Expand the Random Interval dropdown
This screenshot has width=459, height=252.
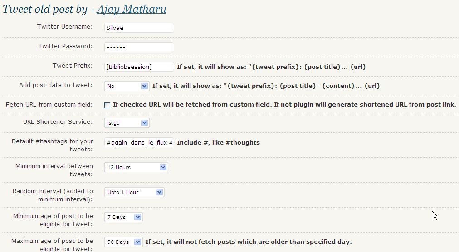pos(134,192)
